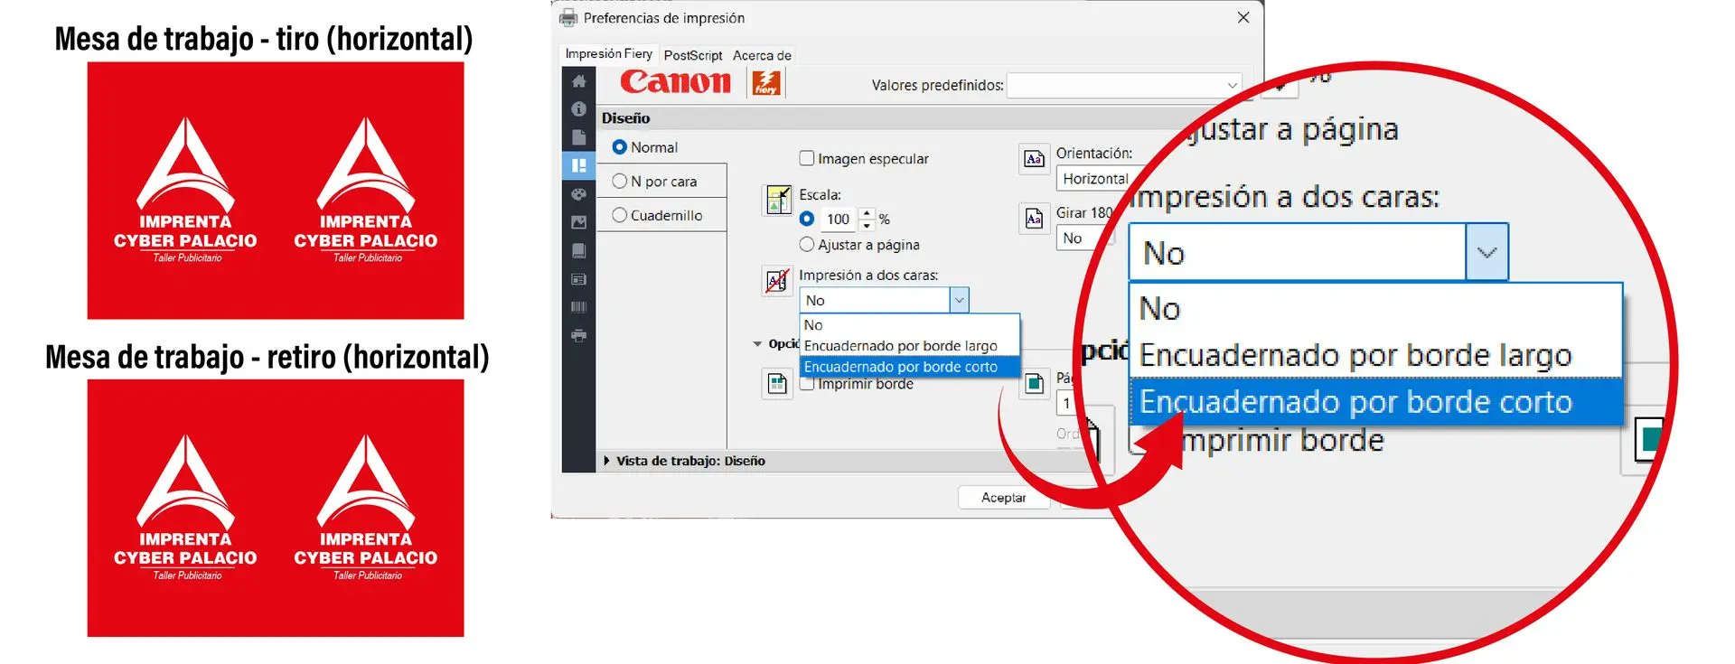Expand Vista de trabajo: Diseño
Screen dimensions: 1735x664
(x=606, y=461)
